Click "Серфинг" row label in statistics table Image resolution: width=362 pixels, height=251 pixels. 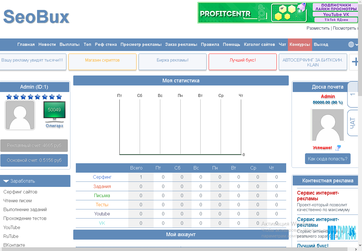coord(102,177)
